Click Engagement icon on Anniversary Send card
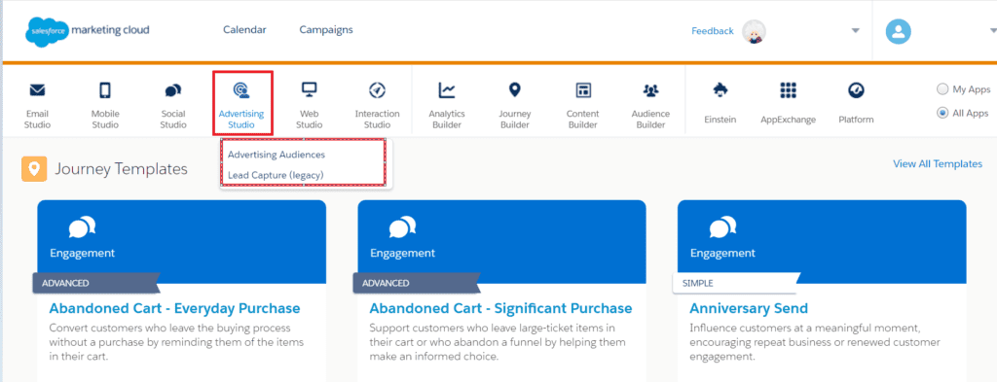Image resolution: width=997 pixels, height=382 pixels. [723, 227]
